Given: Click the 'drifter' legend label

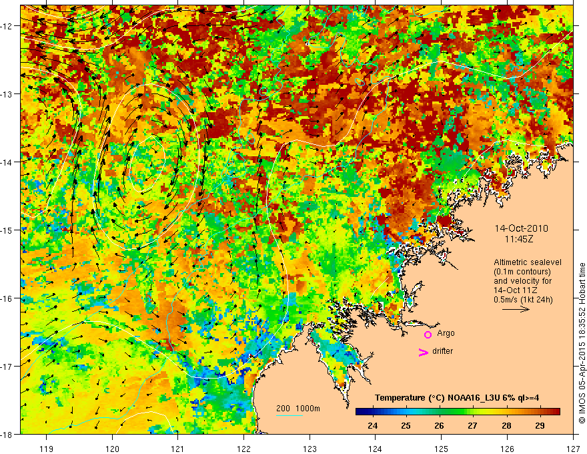Looking at the screenshot, I should [x=442, y=351].
